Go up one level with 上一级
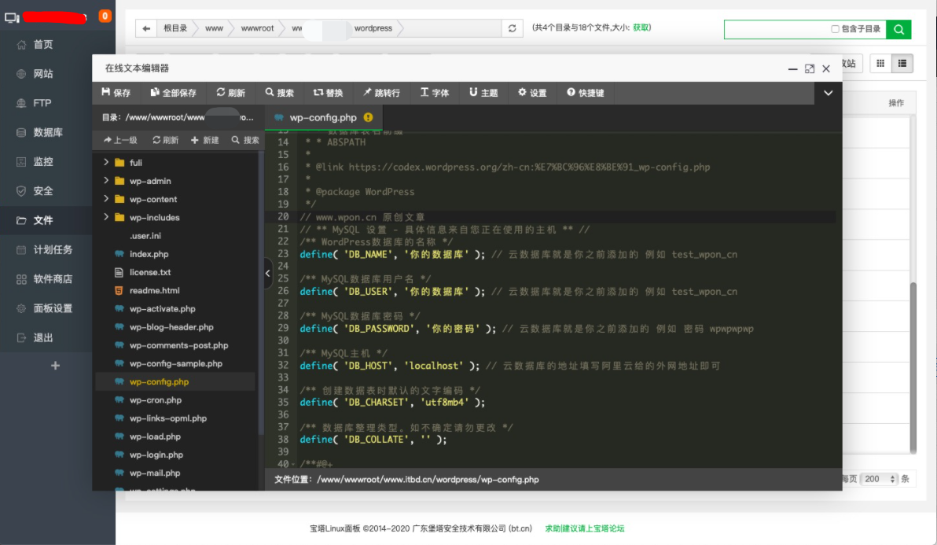Image resolution: width=937 pixels, height=545 pixels. (120, 140)
